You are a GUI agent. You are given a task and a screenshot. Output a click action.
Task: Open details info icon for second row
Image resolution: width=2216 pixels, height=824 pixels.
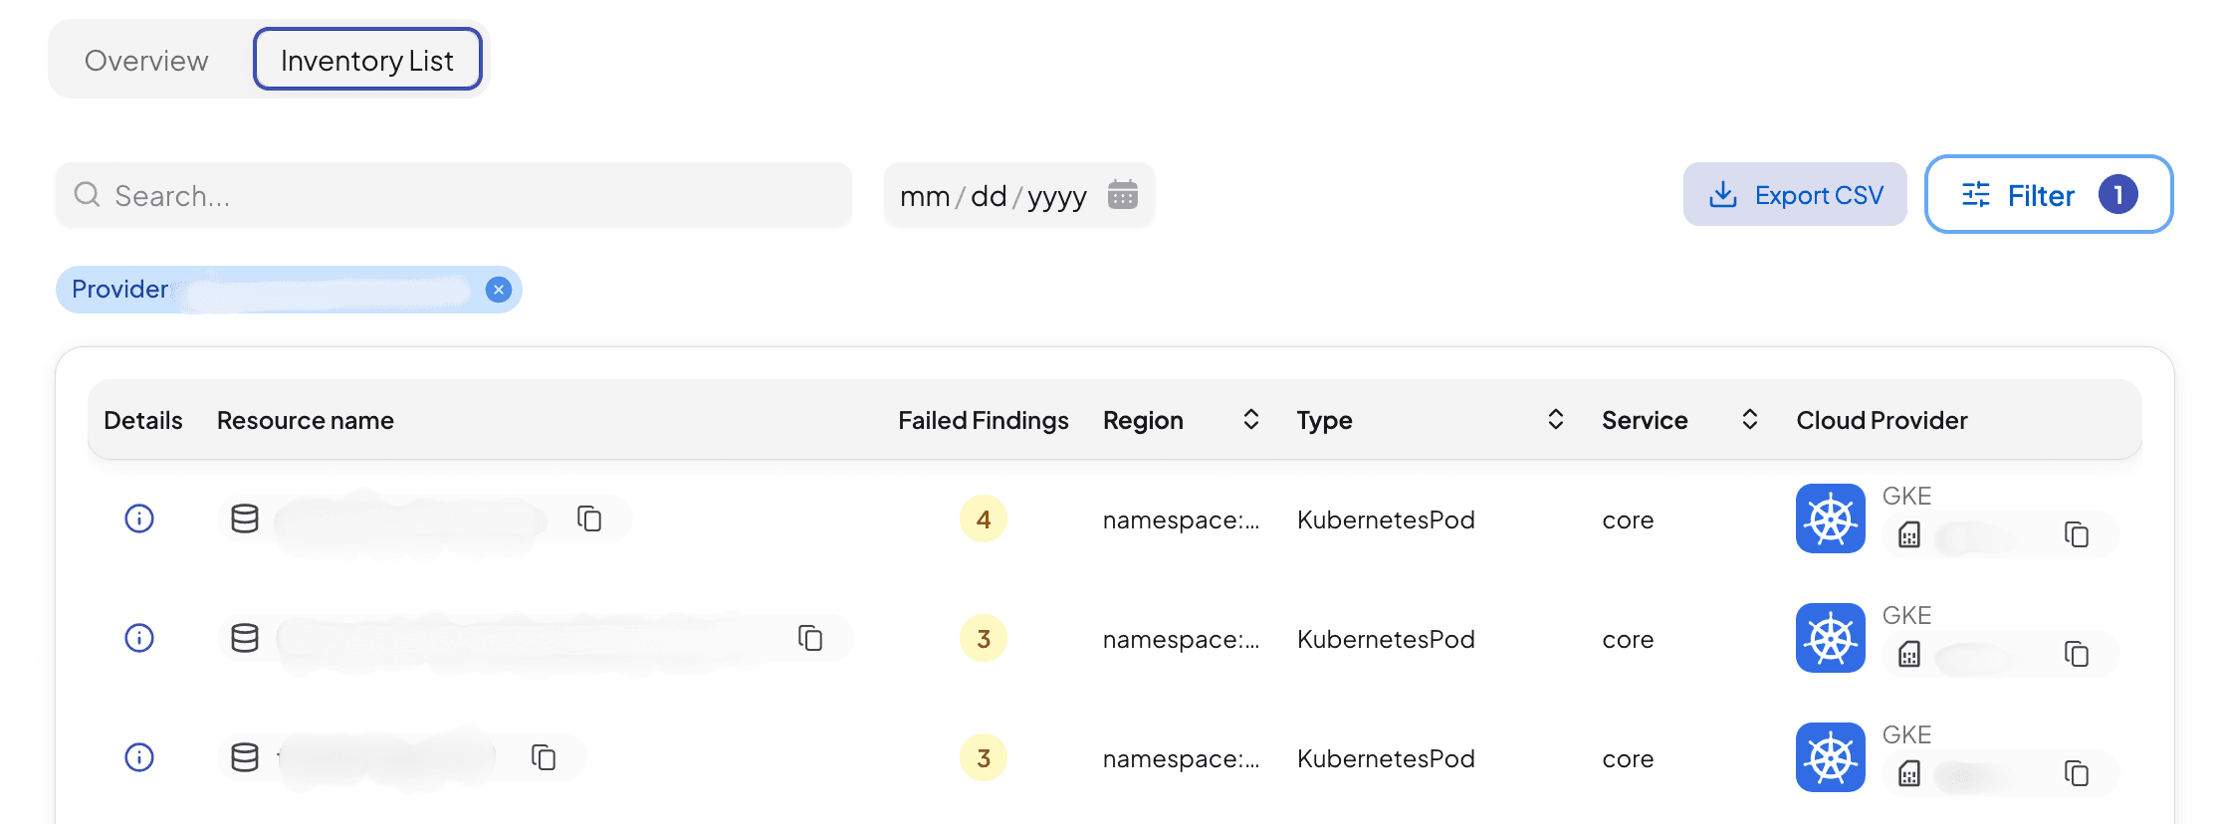pos(139,638)
